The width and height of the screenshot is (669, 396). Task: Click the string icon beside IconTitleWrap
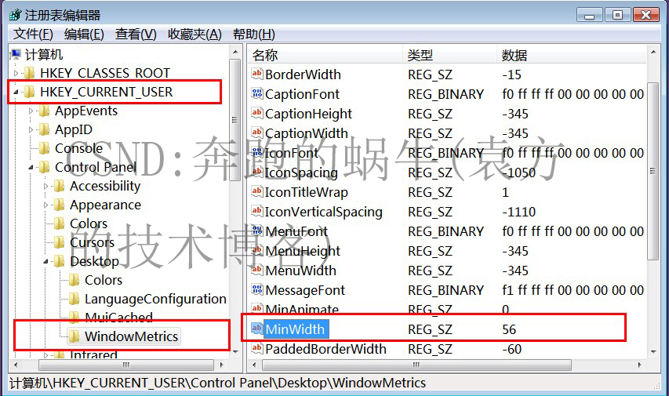(x=256, y=191)
